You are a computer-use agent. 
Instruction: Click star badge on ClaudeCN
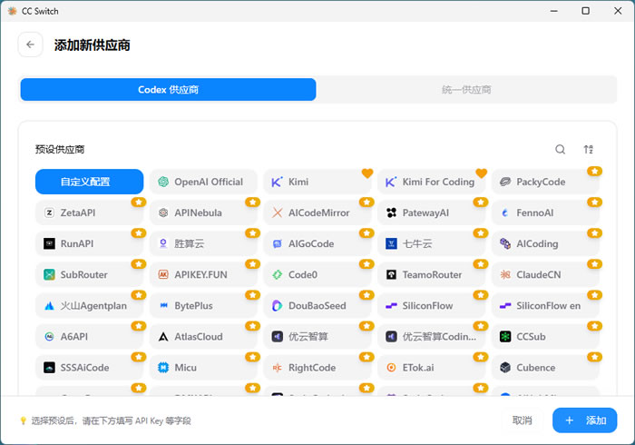point(594,264)
